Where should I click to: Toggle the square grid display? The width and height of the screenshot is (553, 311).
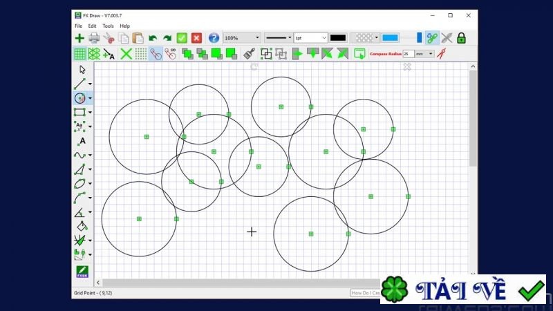(x=79, y=54)
